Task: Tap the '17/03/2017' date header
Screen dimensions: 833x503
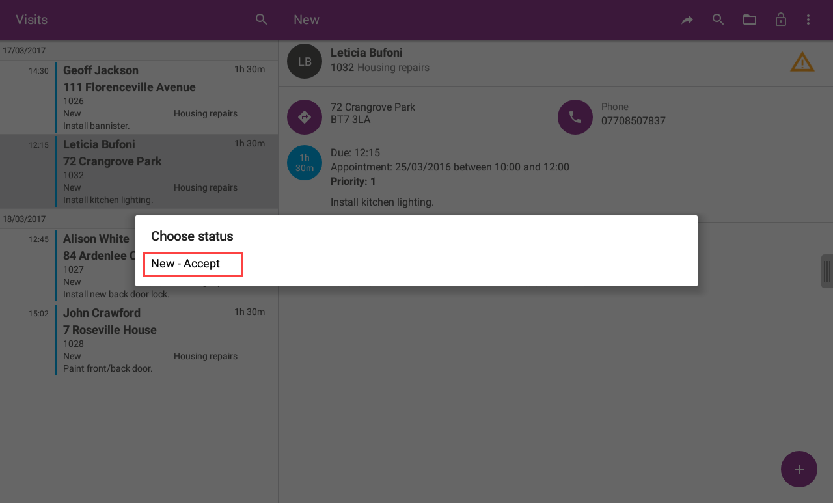Action: click(x=24, y=51)
